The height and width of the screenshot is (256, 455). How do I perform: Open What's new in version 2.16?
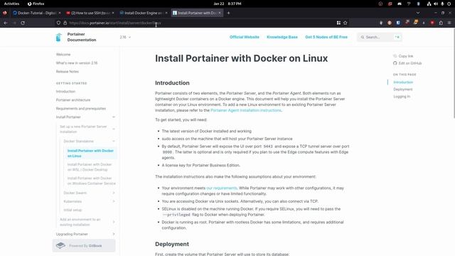(77, 63)
